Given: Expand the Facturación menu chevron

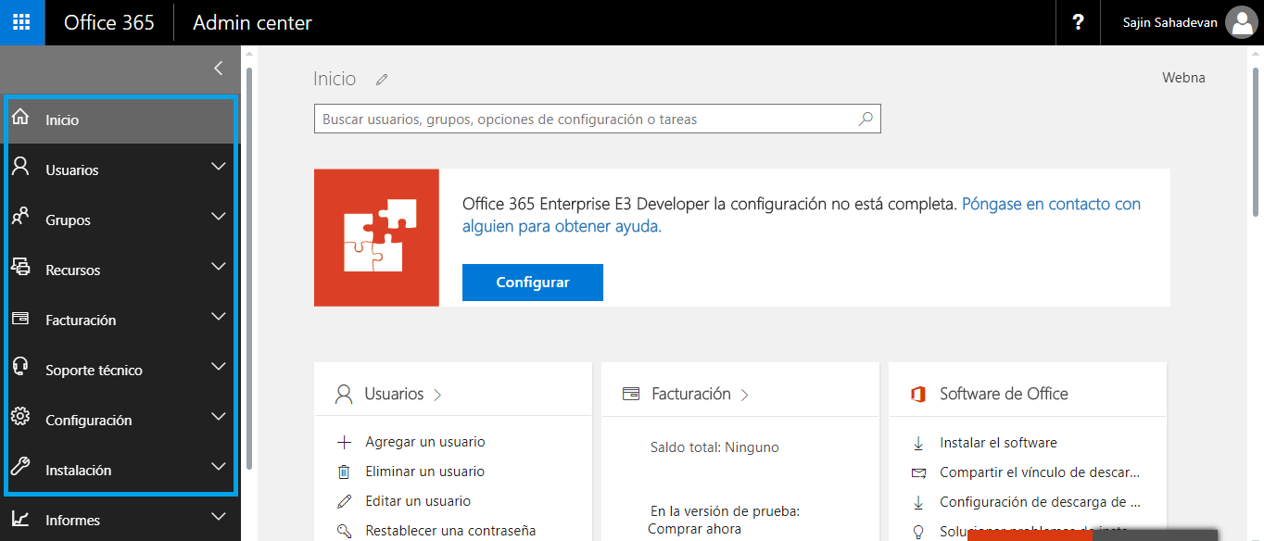Looking at the screenshot, I should (219, 317).
